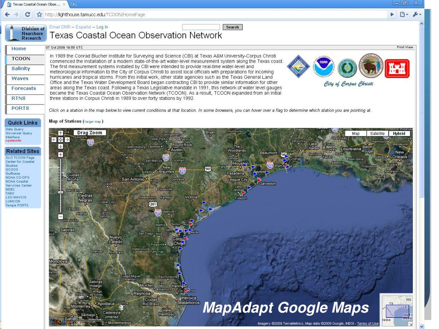Click the map zoom slider handle
Viewport: 439px width, 329px height.
pyautogui.click(x=60, y=192)
